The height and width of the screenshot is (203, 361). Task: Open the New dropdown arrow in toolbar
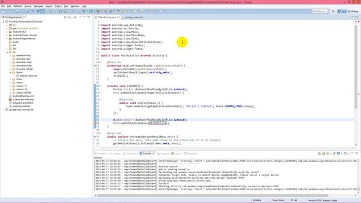6,11
